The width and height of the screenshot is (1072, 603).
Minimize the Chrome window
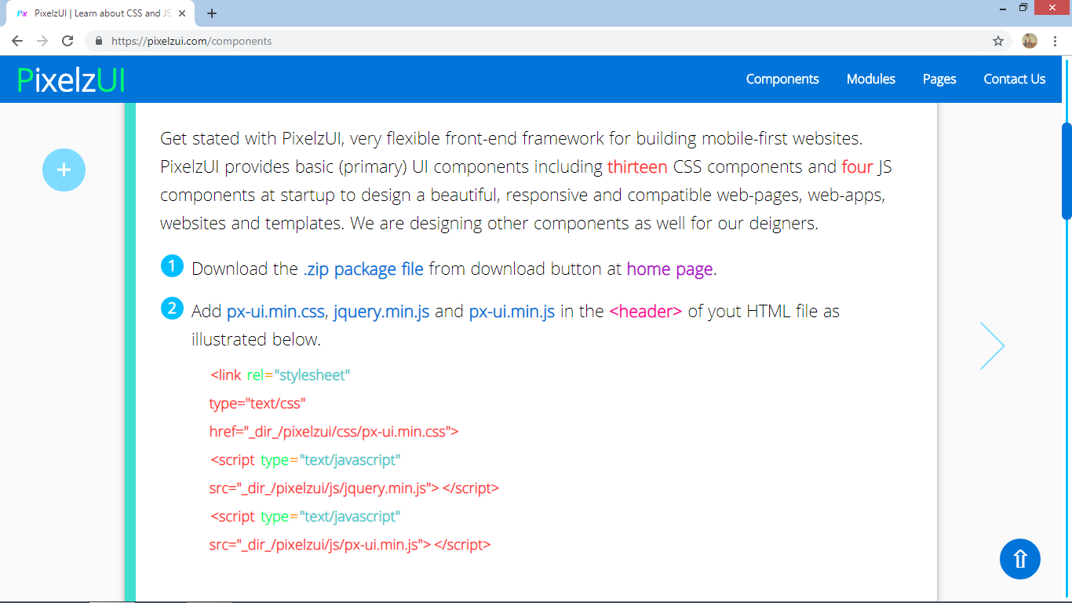(x=1004, y=7)
